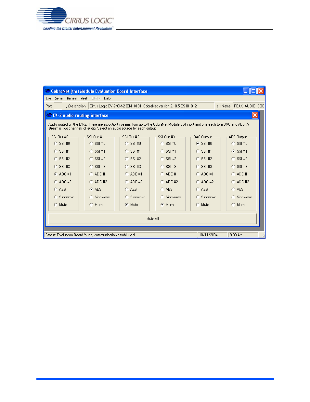The image size is (310, 402).
Task: Click the EV-2 audio routing dialog title icon
Action: 49,115
